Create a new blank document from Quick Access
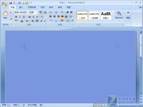This screenshot has height=107, width=143. pos(23,3)
